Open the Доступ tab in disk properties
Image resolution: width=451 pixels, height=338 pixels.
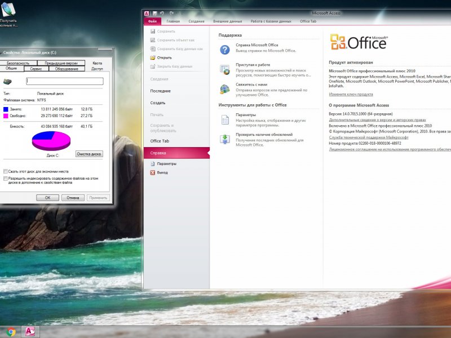tap(97, 69)
